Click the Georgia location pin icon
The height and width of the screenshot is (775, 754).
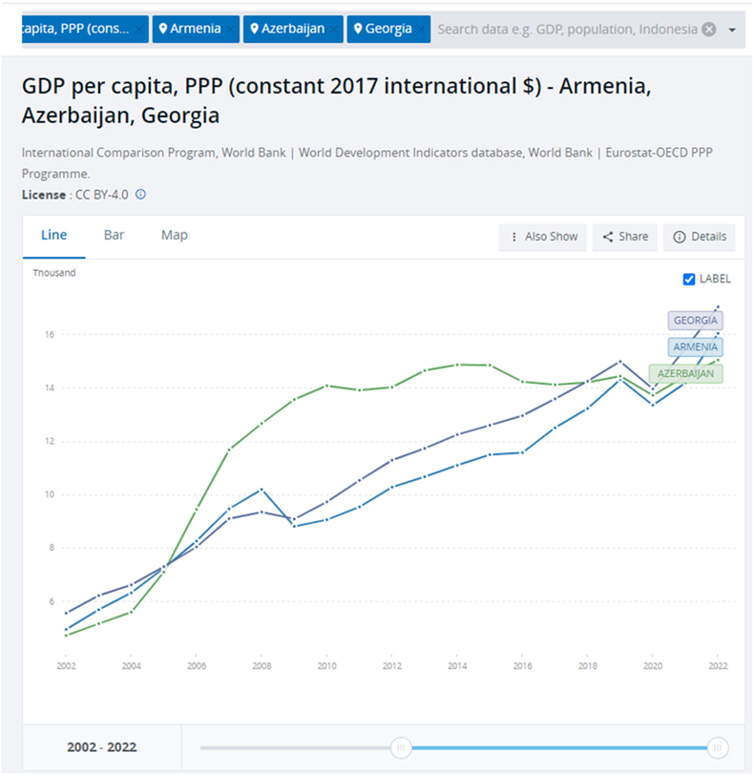(358, 29)
